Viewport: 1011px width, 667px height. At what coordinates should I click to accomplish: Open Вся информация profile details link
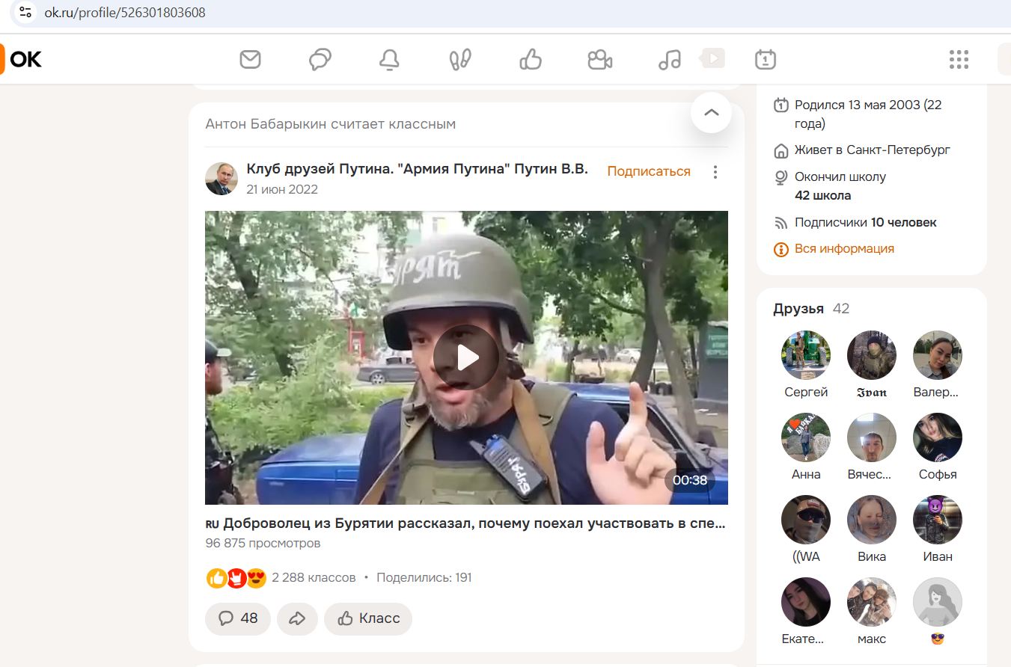843,249
